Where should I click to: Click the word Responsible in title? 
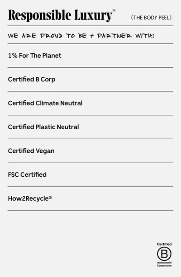coord(40,15)
